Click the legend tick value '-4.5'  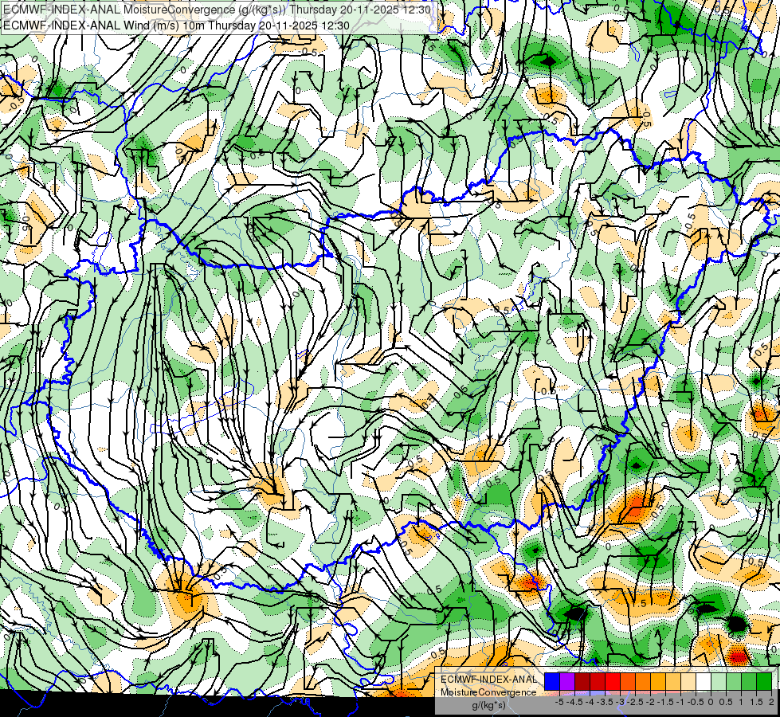[x=575, y=702]
